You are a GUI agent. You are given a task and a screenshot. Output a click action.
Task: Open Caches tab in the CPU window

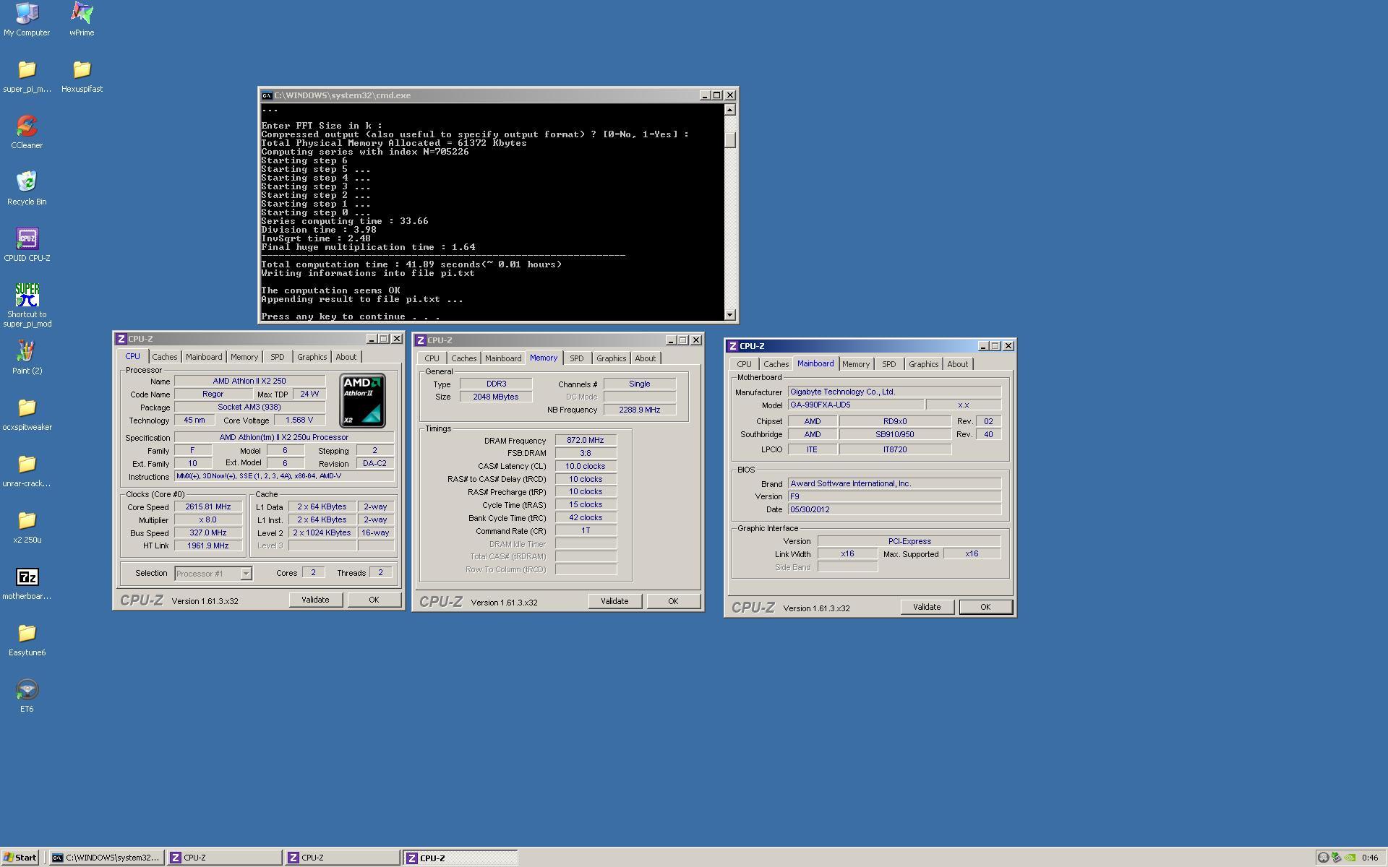coord(165,357)
